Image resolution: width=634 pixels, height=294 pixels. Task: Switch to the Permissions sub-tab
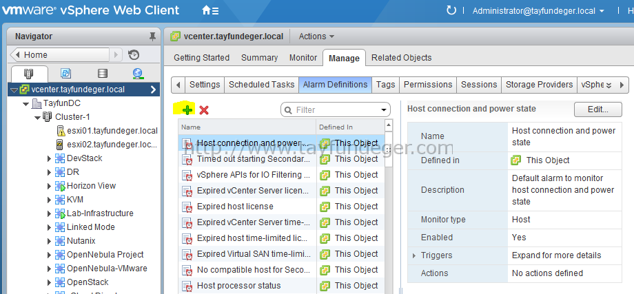(x=428, y=85)
